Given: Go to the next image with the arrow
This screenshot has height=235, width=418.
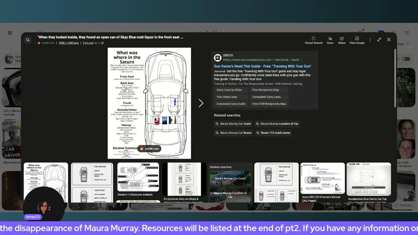Looking at the screenshot, I should click(201, 103).
